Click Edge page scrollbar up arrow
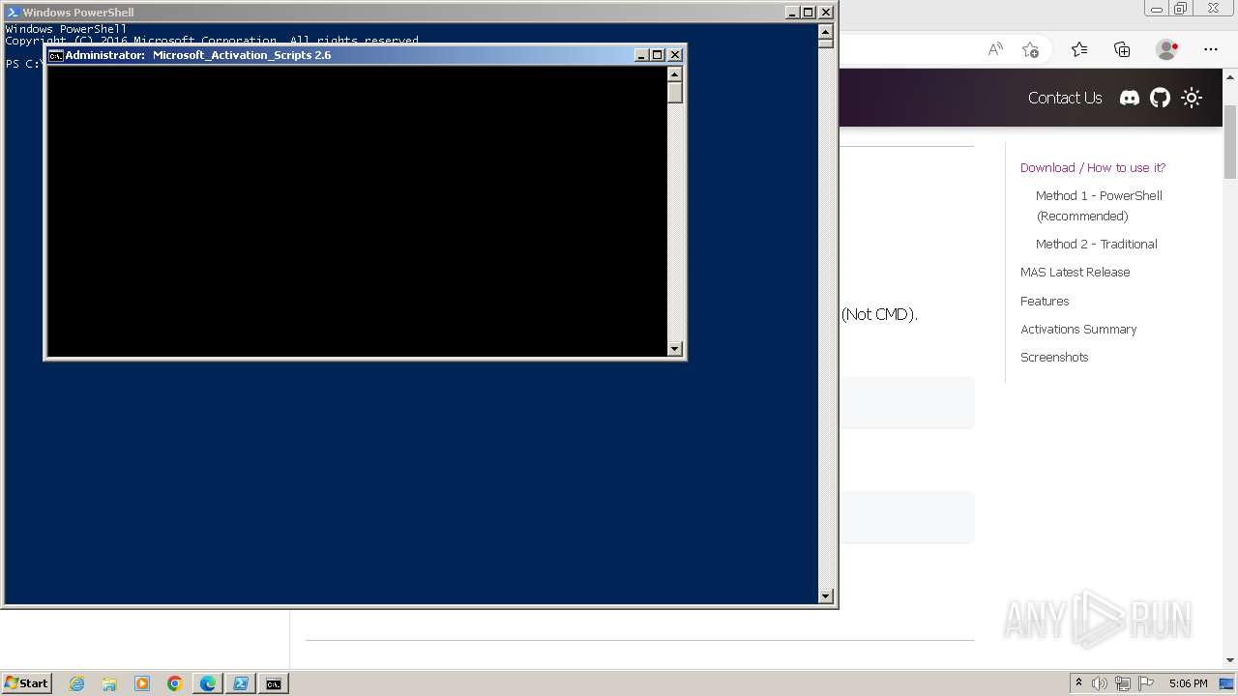1238x696 pixels. 1230,75
